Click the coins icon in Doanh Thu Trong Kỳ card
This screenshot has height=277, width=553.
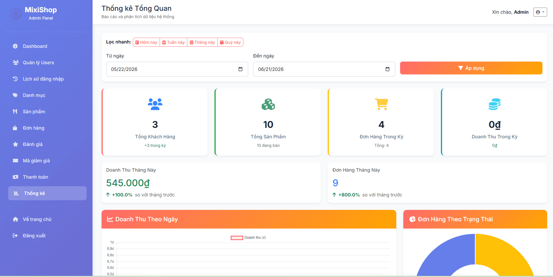(495, 104)
